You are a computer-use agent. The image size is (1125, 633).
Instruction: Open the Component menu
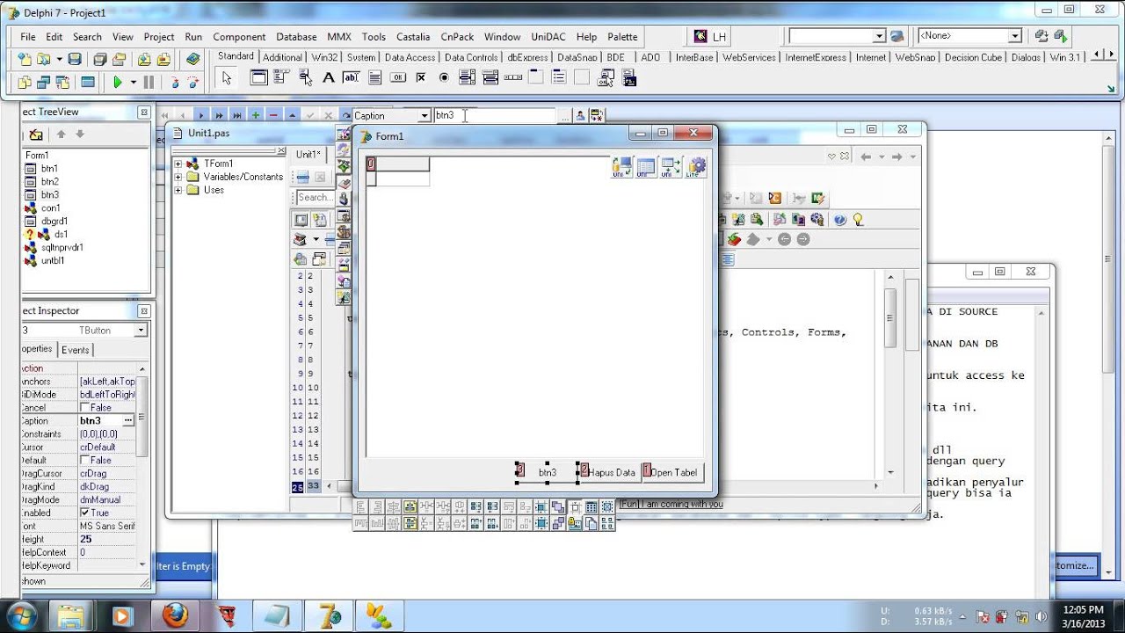(x=239, y=37)
